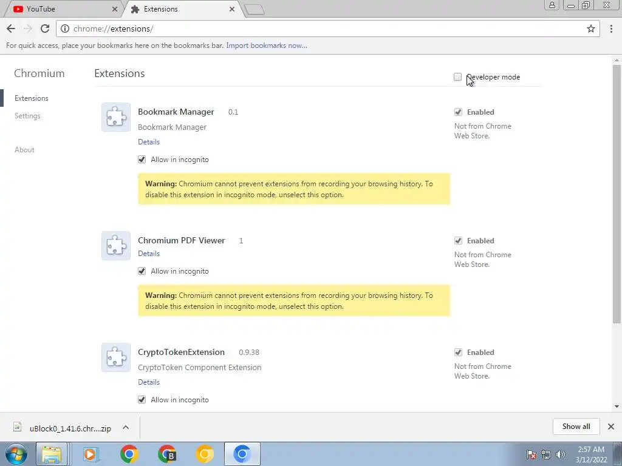Click the forward navigation arrow
622x466 pixels.
point(28,29)
